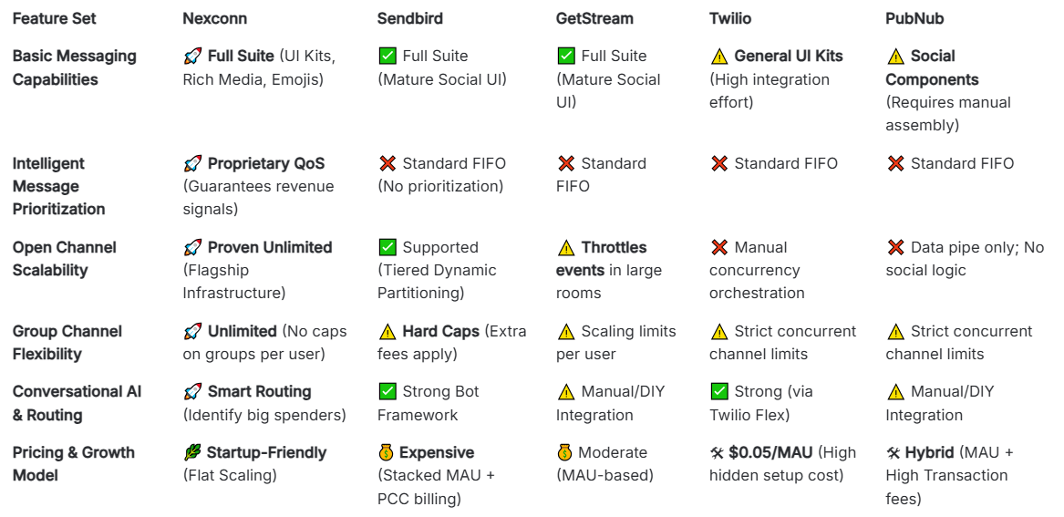Click the green check beside Strong via Twilio Flex
The width and height of the screenshot is (1064, 517).
point(718,392)
